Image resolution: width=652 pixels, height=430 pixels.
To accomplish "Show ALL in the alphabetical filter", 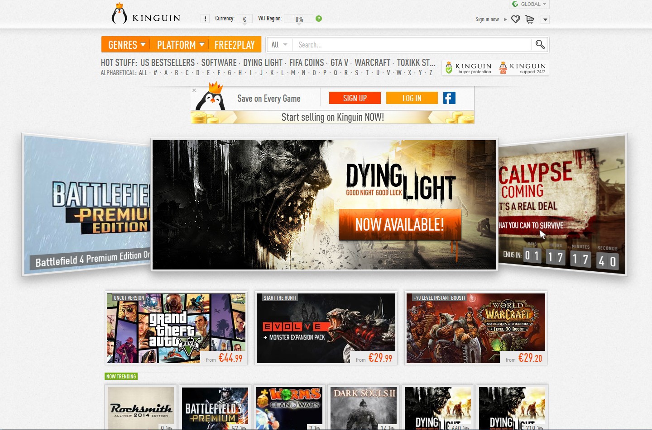I will pyautogui.click(x=143, y=73).
